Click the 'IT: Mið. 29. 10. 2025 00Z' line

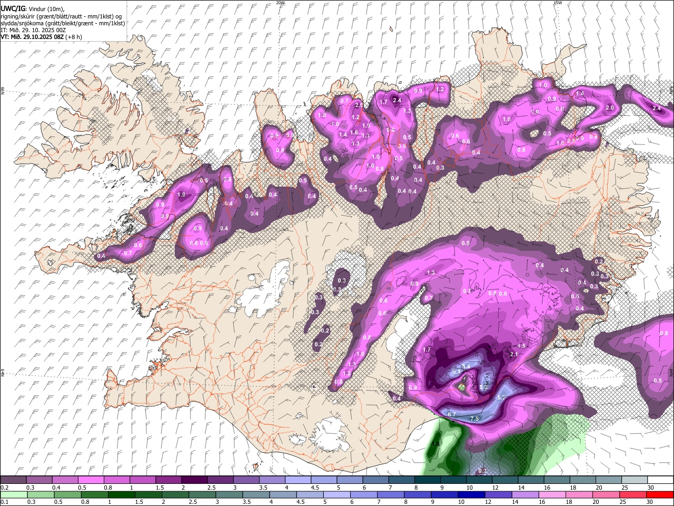33,30
